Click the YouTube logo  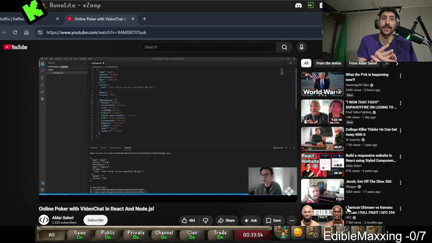(16, 47)
